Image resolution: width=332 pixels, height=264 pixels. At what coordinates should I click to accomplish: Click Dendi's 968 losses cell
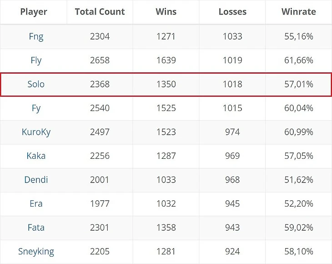(232, 180)
